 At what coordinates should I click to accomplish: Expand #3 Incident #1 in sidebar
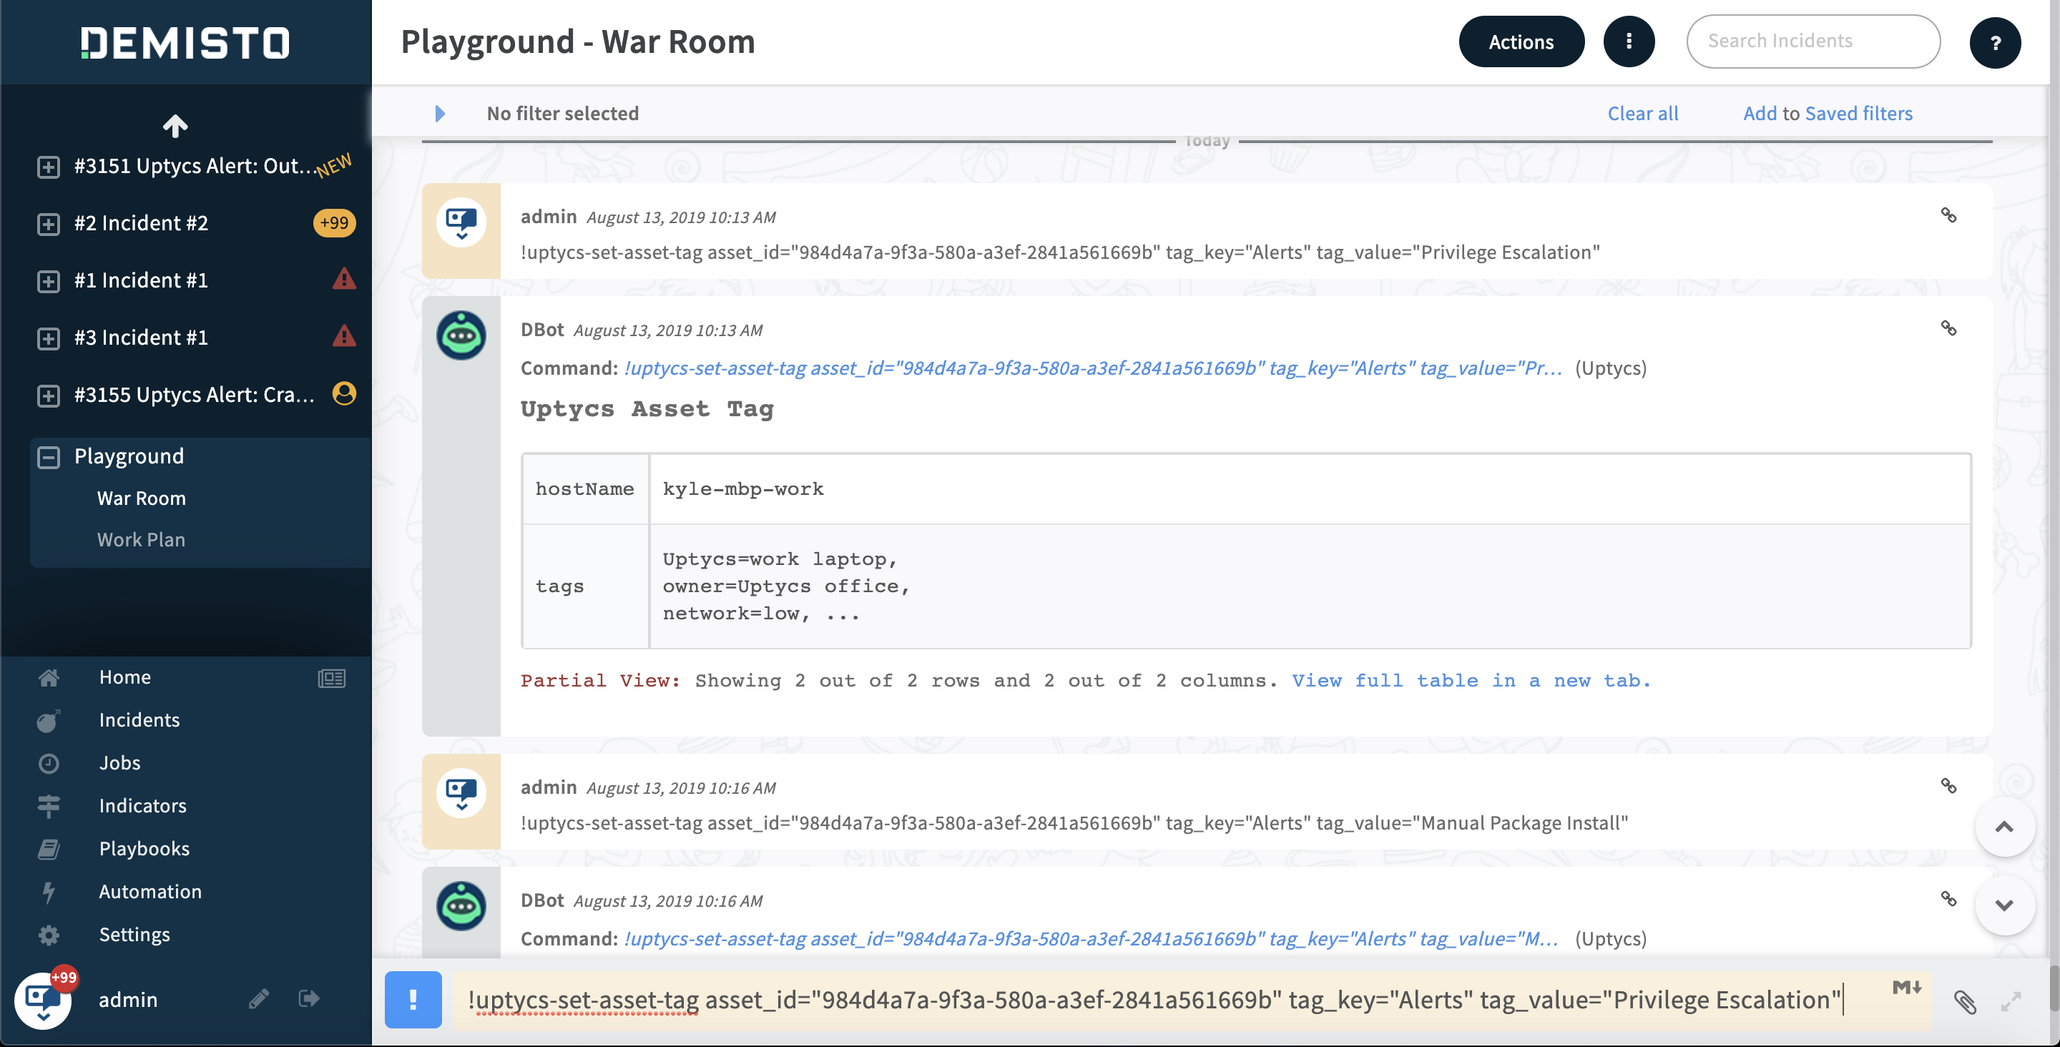coord(49,338)
